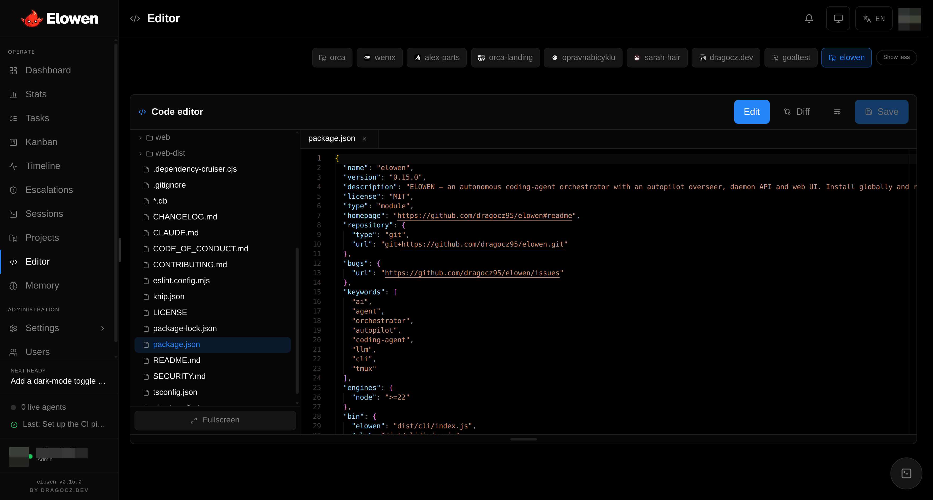Expand the web-dist folder

[213, 153]
